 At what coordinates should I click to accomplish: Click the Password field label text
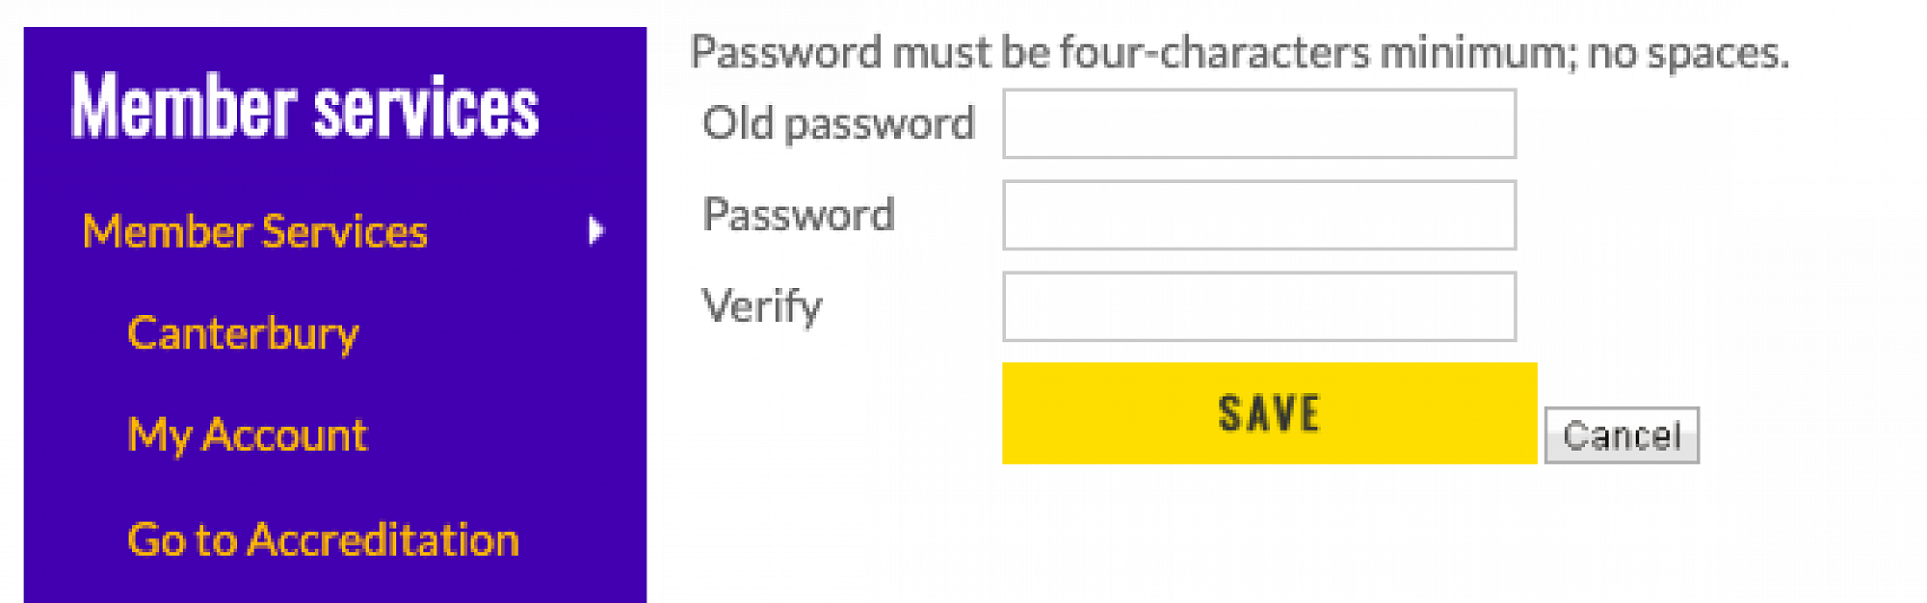point(799,215)
